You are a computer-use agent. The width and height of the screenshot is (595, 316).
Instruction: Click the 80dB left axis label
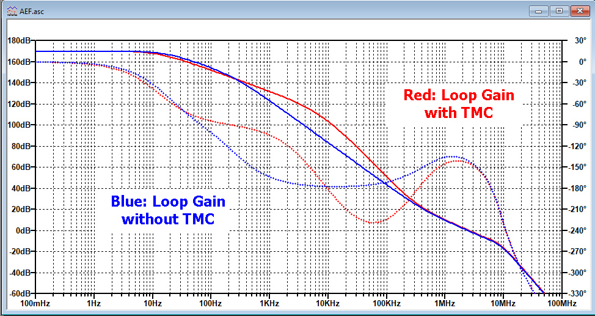pyautogui.click(x=20, y=146)
